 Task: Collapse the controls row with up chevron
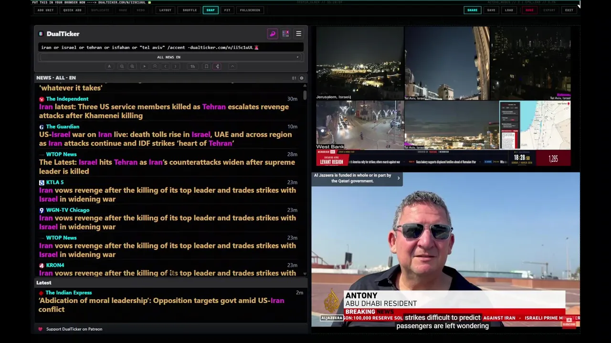232,66
